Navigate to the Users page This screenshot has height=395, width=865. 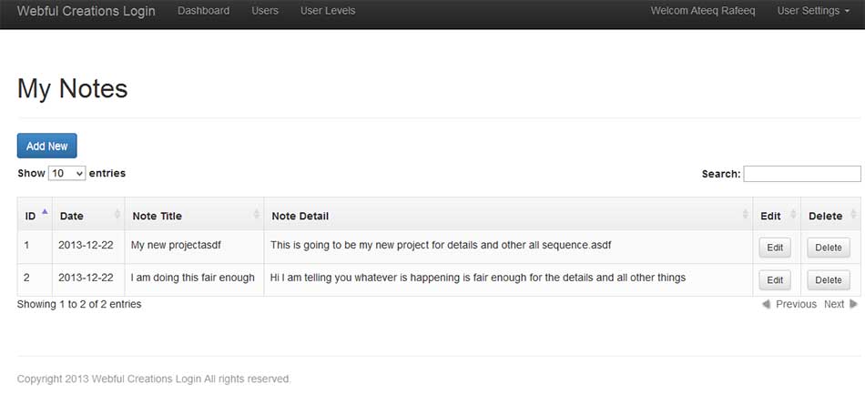(x=265, y=11)
